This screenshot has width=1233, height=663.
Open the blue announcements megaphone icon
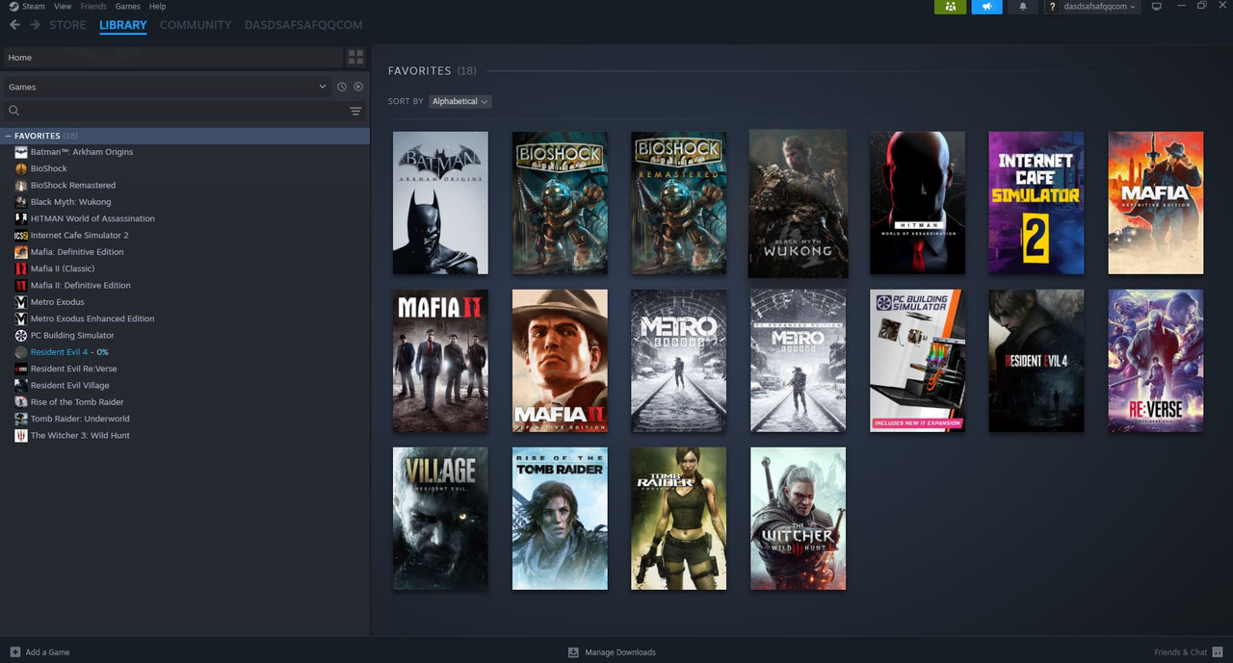[x=986, y=7]
